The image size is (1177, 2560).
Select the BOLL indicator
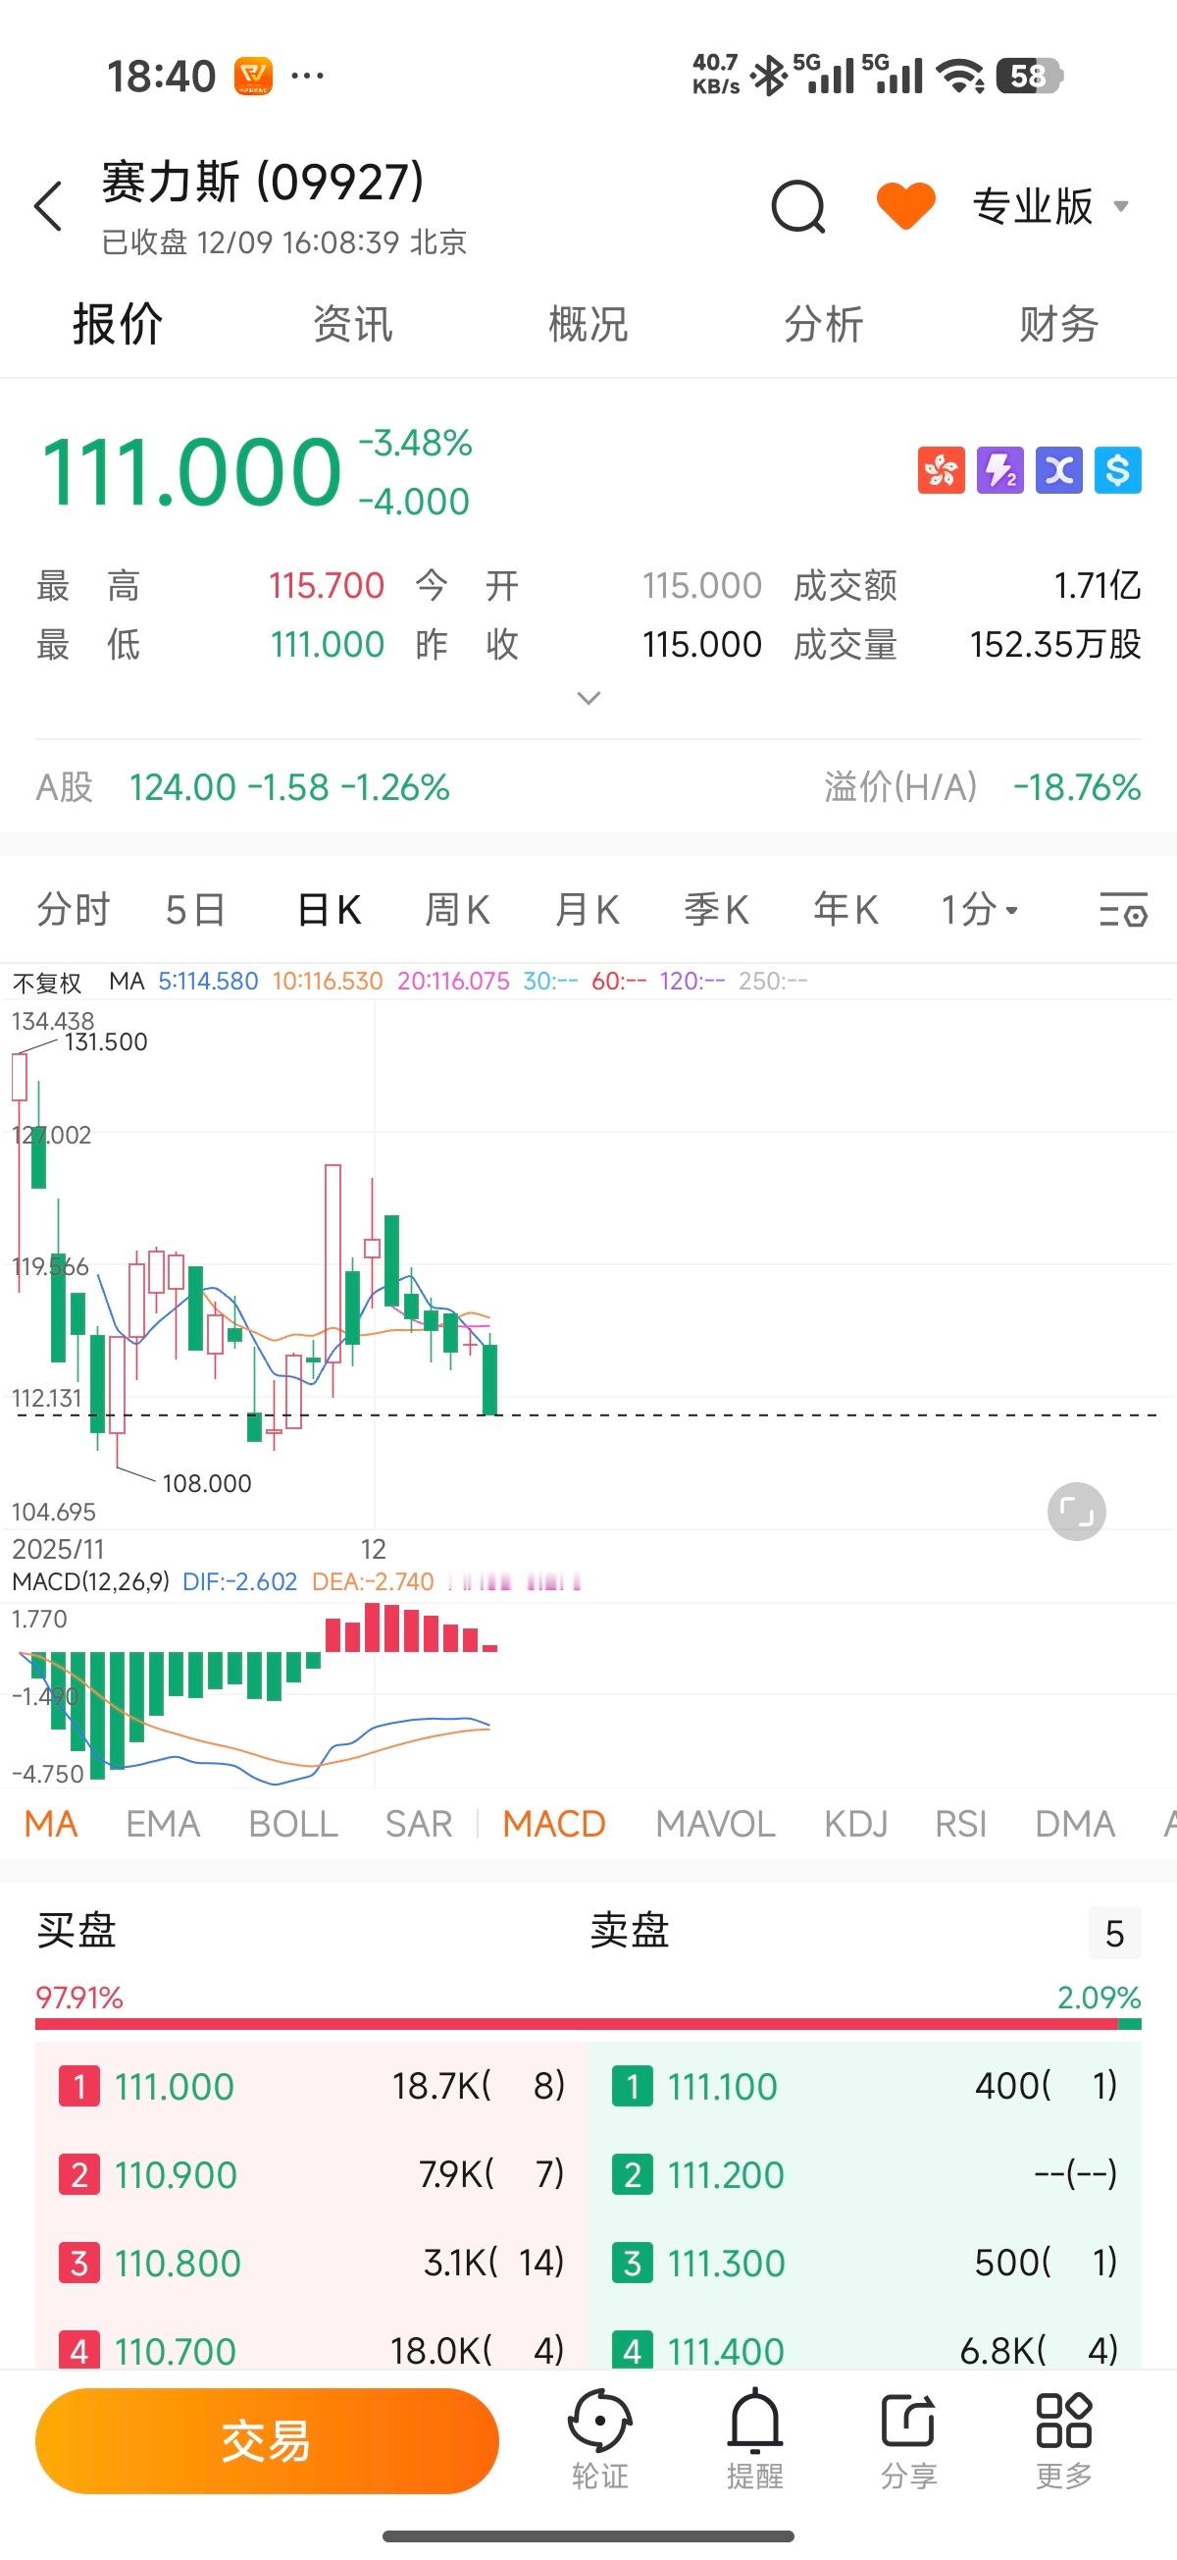[293, 1824]
